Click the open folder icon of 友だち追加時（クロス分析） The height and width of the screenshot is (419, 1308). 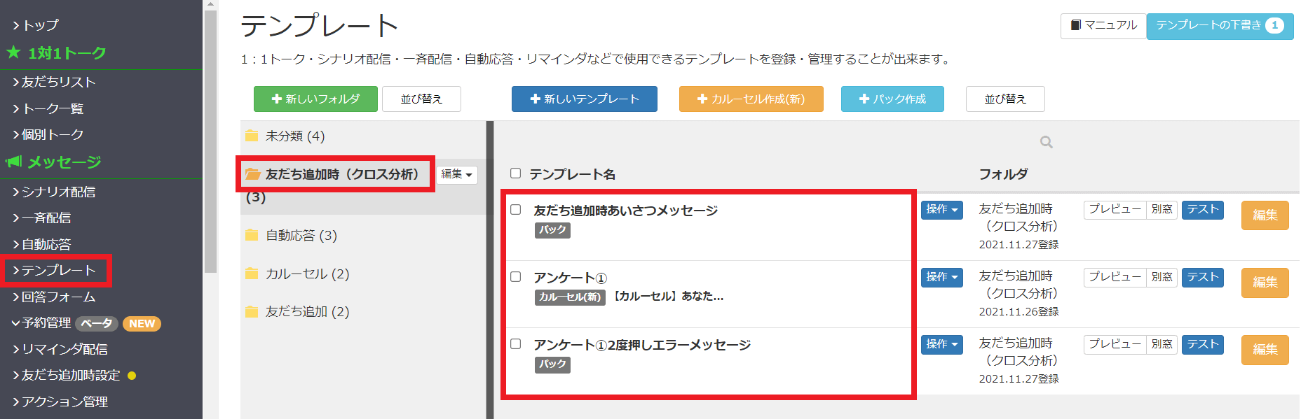click(x=252, y=174)
